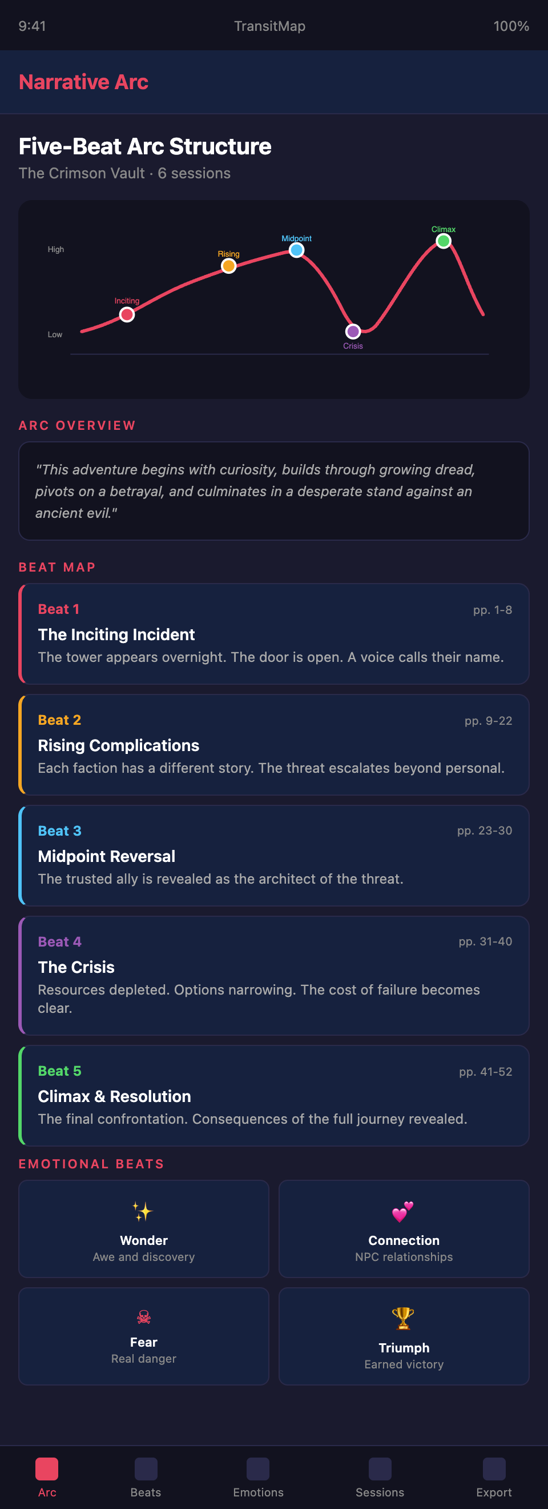Tap the Triumph trophy icon
The image size is (548, 1509).
point(403,1318)
